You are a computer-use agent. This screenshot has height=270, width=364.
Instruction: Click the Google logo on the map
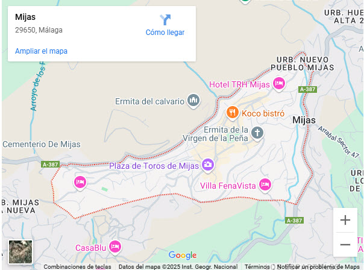[x=183, y=255]
